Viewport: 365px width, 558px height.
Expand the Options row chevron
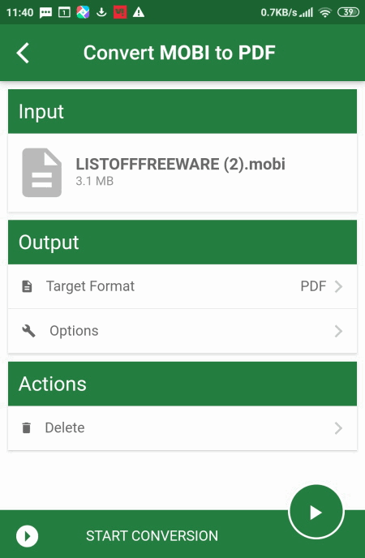pos(339,331)
